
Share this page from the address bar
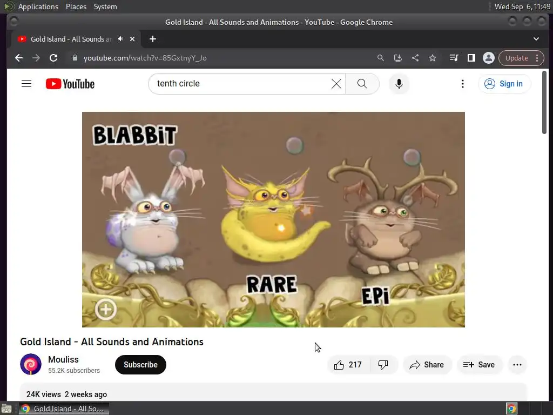point(415,58)
